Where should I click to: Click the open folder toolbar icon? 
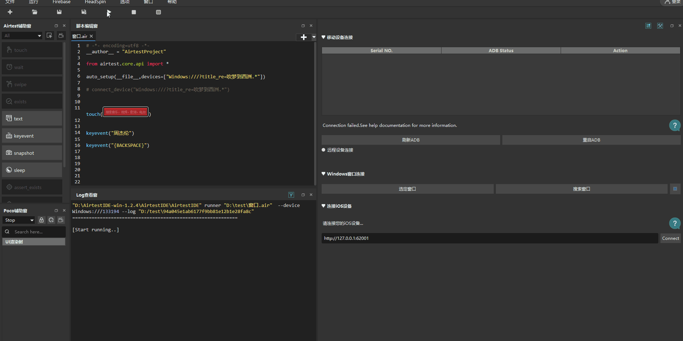(x=35, y=12)
